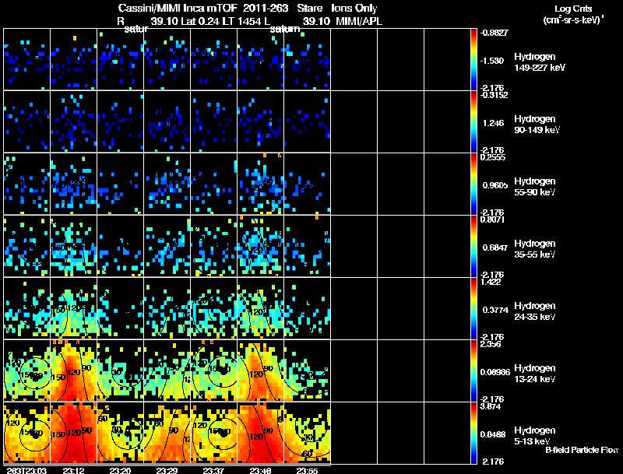Click the '0.6847' color scale value
The width and height of the screenshot is (623, 474).
pyautogui.click(x=495, y=248)
